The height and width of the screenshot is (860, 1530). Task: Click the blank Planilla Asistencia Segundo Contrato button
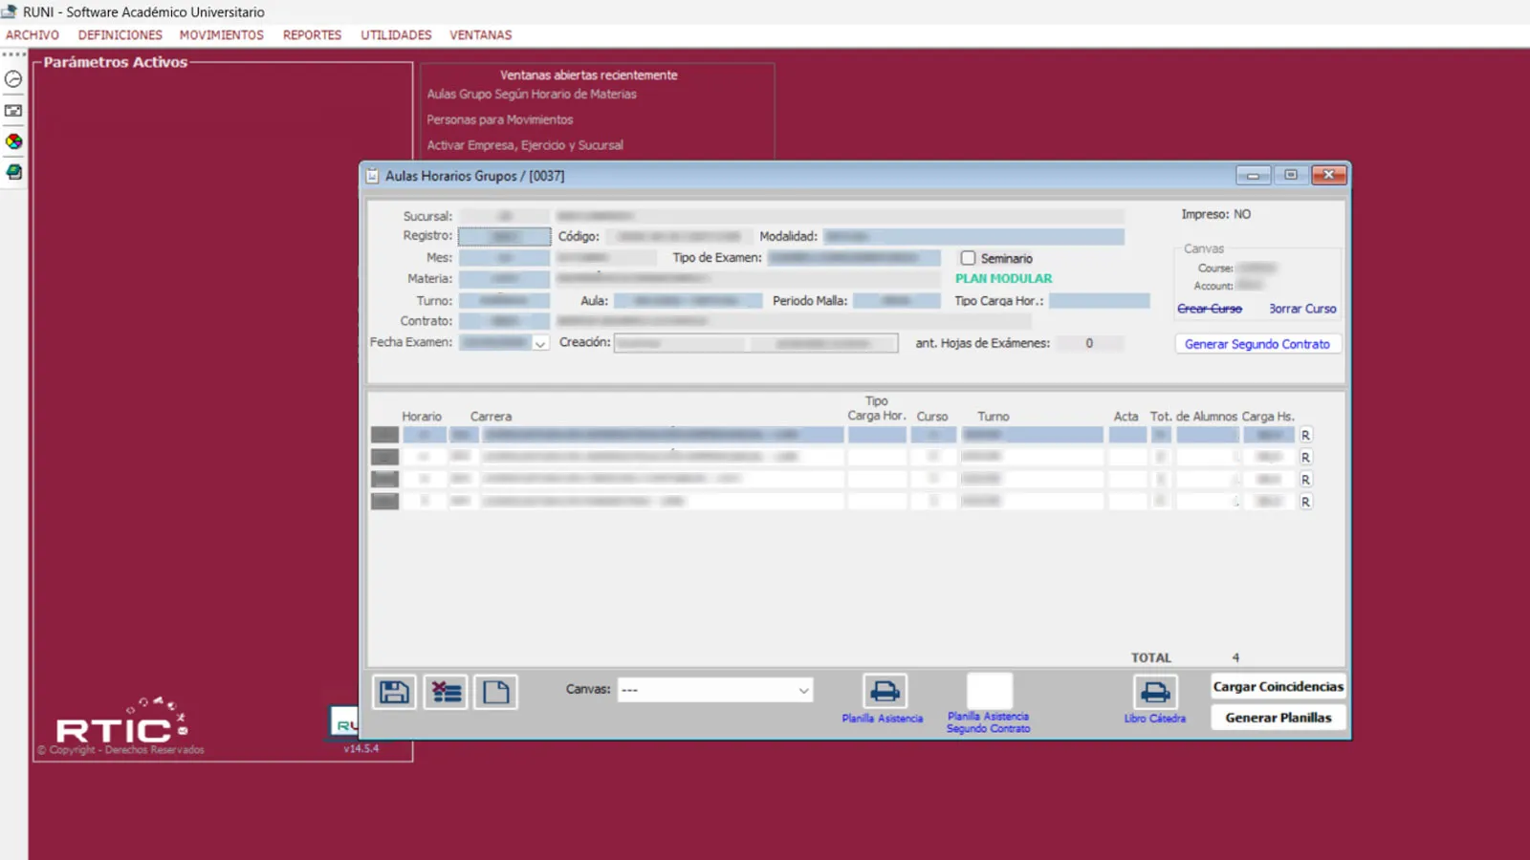(x=990, y=691)
